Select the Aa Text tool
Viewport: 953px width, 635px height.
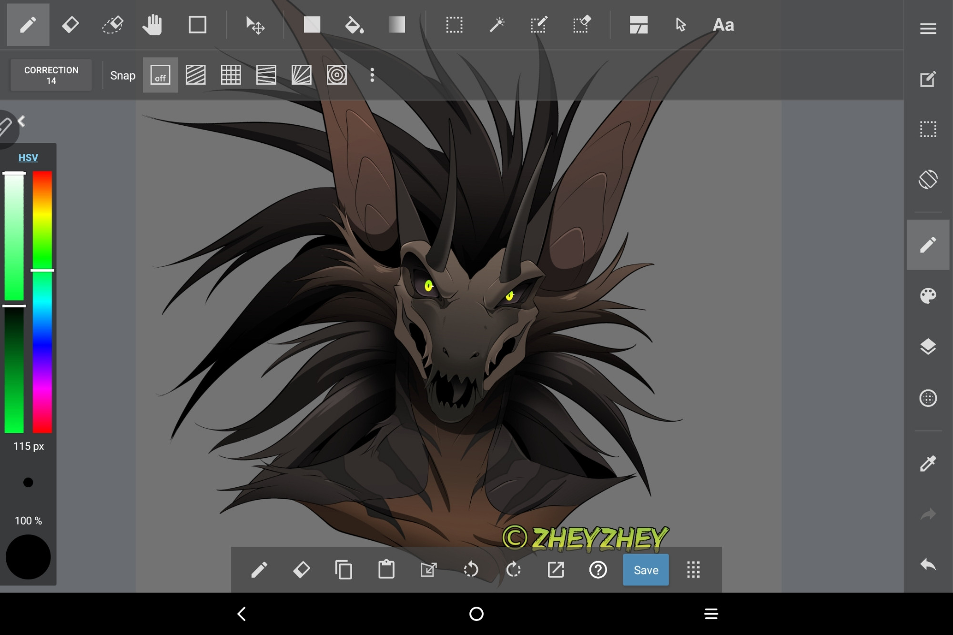(723, 25)
